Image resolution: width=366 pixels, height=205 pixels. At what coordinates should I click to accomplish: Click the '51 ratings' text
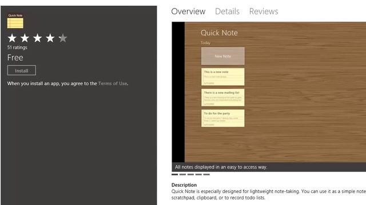click(17, 47)
